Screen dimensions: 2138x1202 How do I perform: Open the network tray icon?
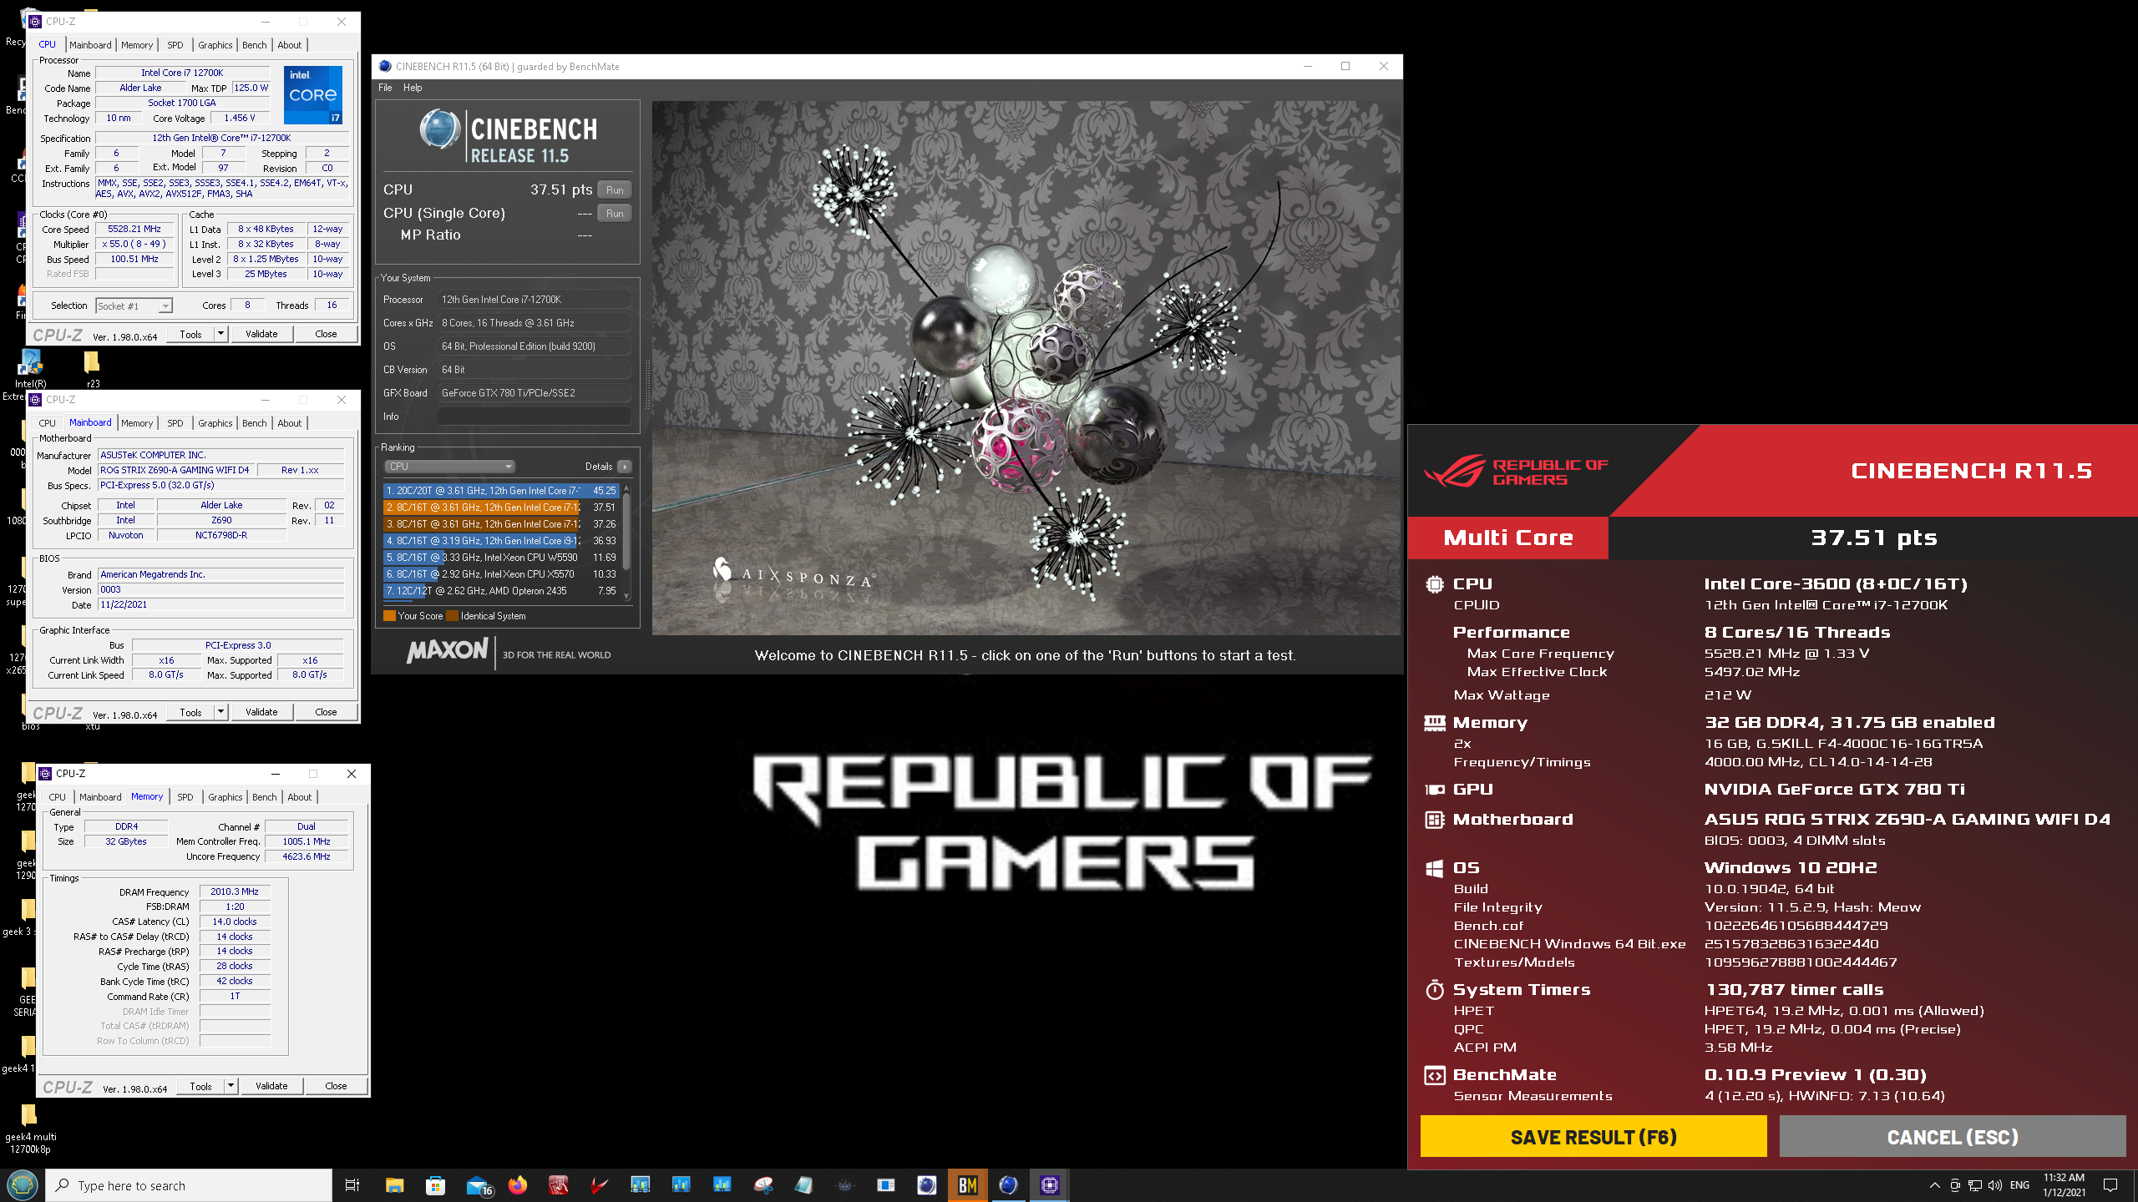[x=1975, y=1185]
